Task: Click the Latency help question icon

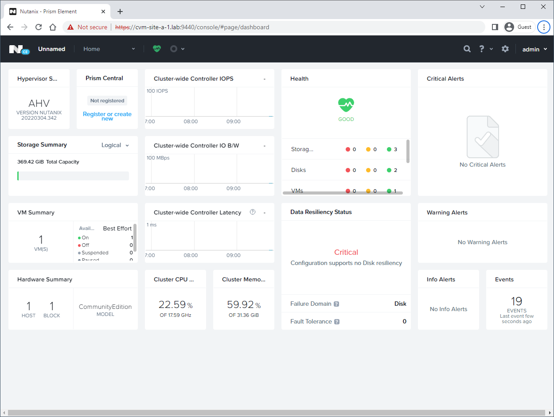Action: coord(253,212)
